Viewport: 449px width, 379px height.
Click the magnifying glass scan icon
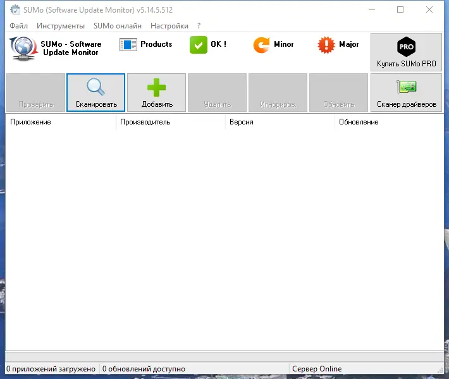(x=95, y=87)
